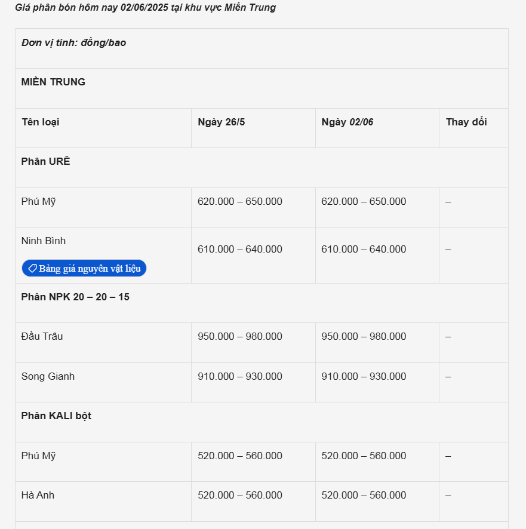
Task: Select the Ninh Bình product name
Action: [x=44, y=241]
